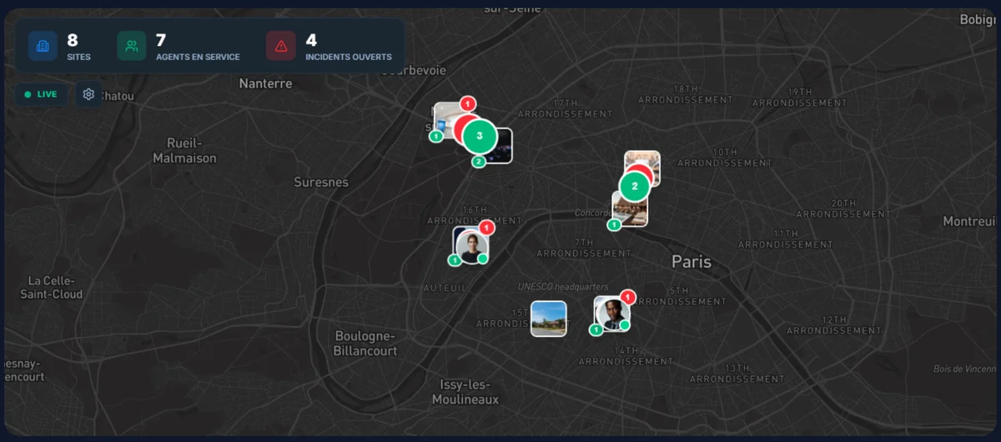Screen dimensions: 1001x442
Task: Open the green cluster marker showing 2
Action: pyautogui.click(x=635, y=186)
